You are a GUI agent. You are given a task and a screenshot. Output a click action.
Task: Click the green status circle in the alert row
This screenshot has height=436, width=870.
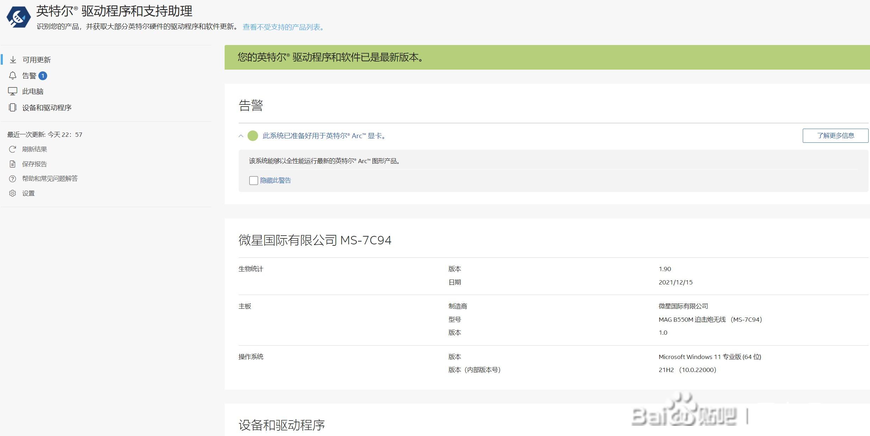click(253, 136)
